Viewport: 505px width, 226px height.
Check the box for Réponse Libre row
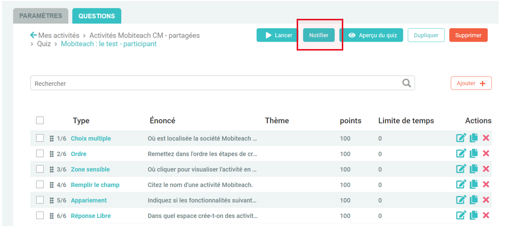click(x=40, y=216)
